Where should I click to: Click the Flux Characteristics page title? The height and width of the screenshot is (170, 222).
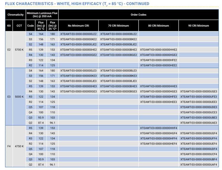click(77, 4)
